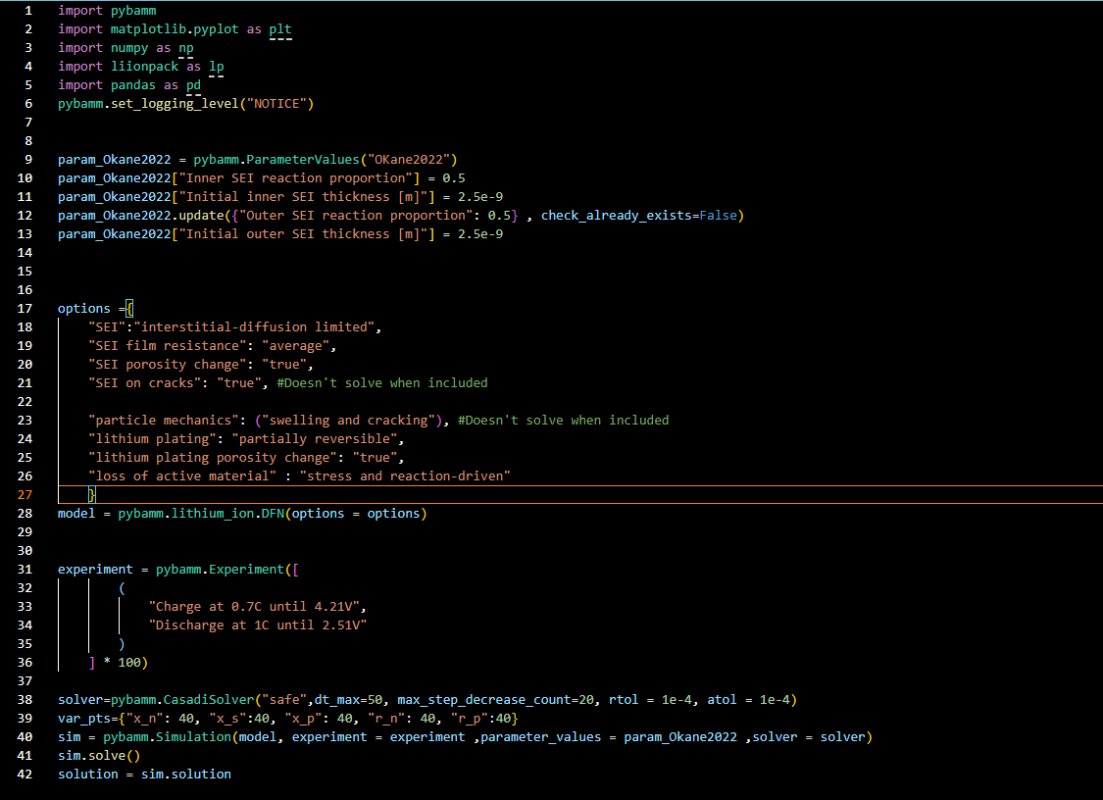1103x800 pixels.
Task: Select the underlined "np" alias
Action: pyautogui.click(x=185, y=48)
